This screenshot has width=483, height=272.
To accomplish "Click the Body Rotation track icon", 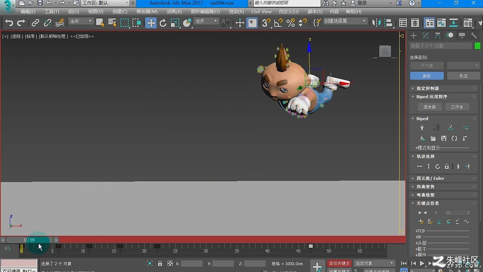I will click(438, 167).
